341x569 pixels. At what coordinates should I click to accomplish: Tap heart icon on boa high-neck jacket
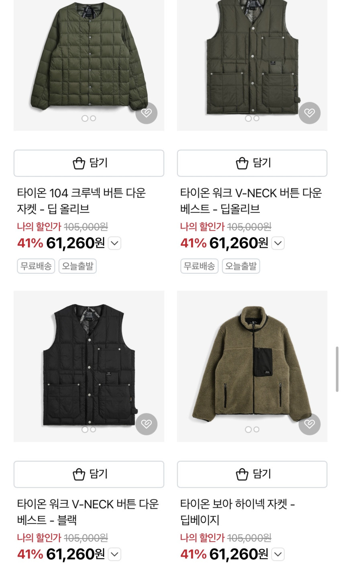point(309,424)
